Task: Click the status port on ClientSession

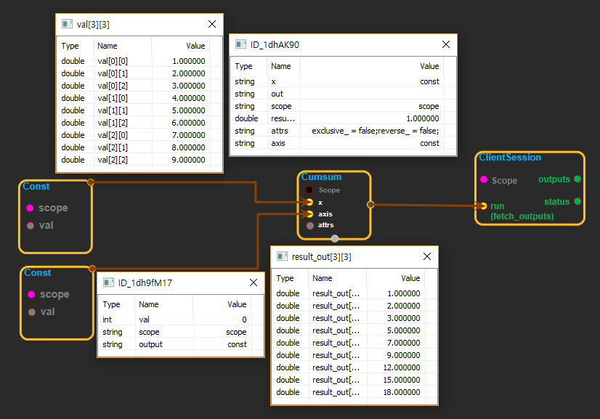Action: [577, 201]
